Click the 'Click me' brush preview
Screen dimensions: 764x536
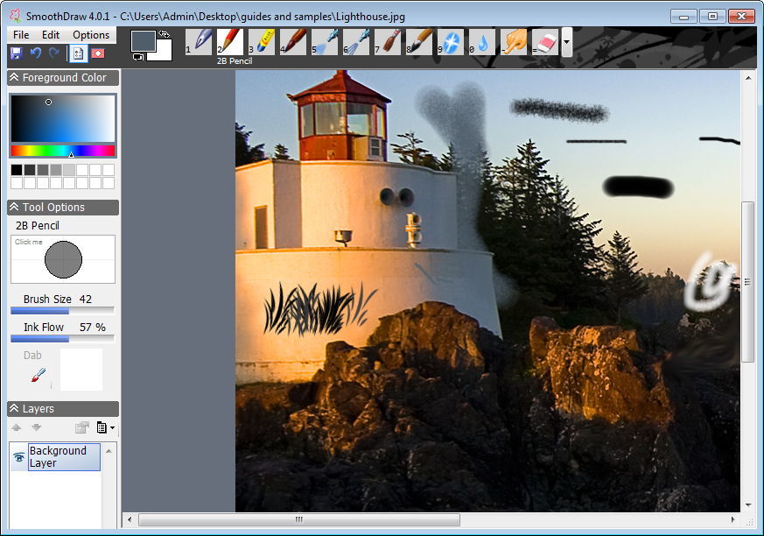(63, 259)
